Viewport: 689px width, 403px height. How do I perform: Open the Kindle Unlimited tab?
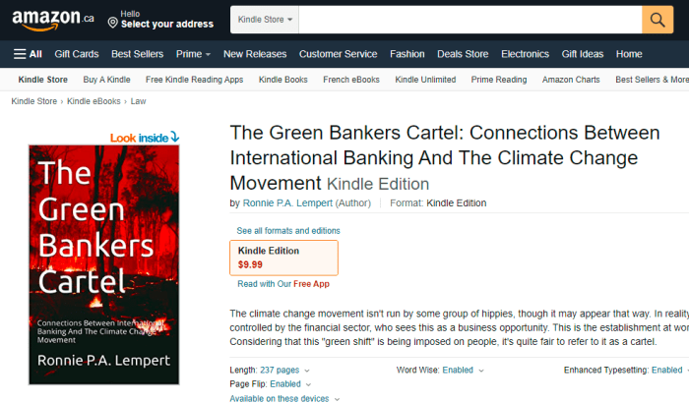(x=425, y=80)
